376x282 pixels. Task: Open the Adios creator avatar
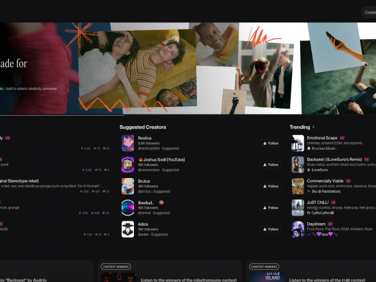[x=128, y=229]
